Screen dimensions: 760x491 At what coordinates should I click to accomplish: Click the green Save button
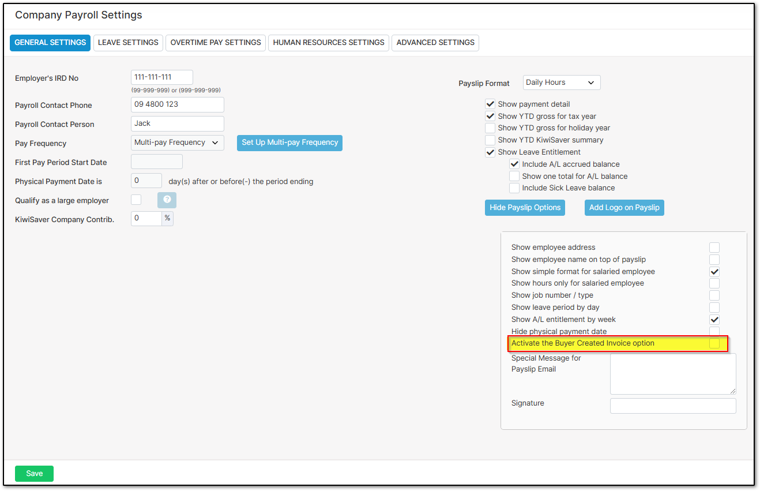pyautogui.click(x=34, y=474)
